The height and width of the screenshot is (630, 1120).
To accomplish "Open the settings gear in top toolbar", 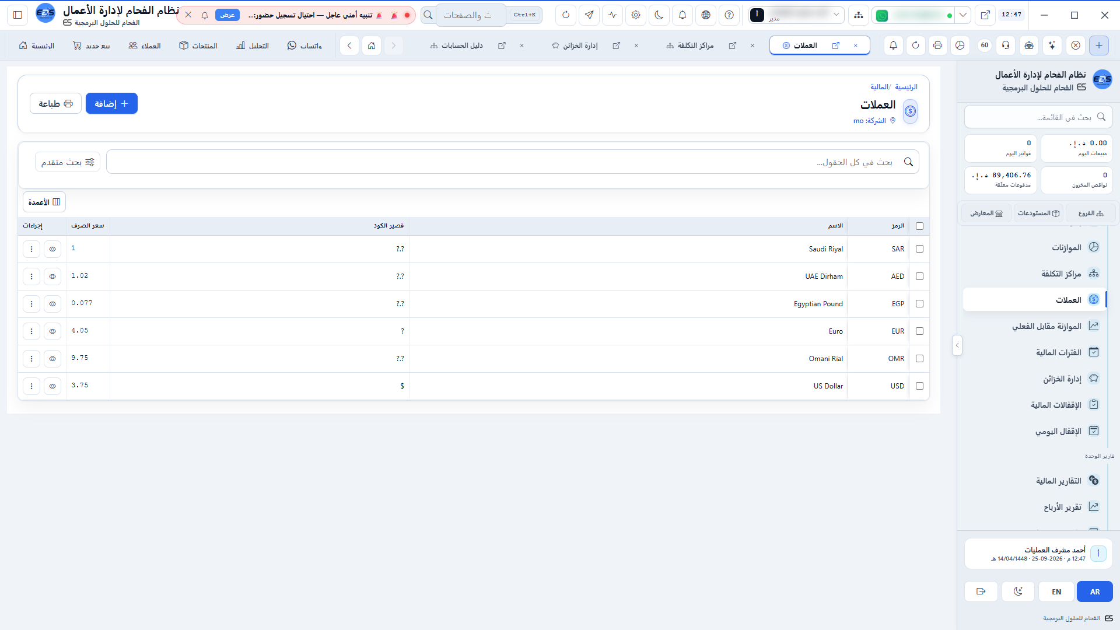I will [636, 15].
